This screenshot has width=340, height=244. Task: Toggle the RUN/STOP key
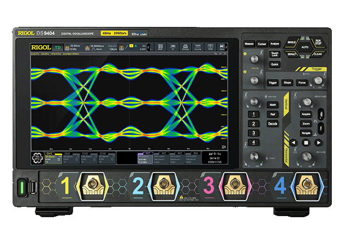pos(318,42)
